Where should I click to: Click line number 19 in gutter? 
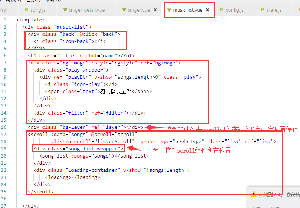tap(3, 149)
